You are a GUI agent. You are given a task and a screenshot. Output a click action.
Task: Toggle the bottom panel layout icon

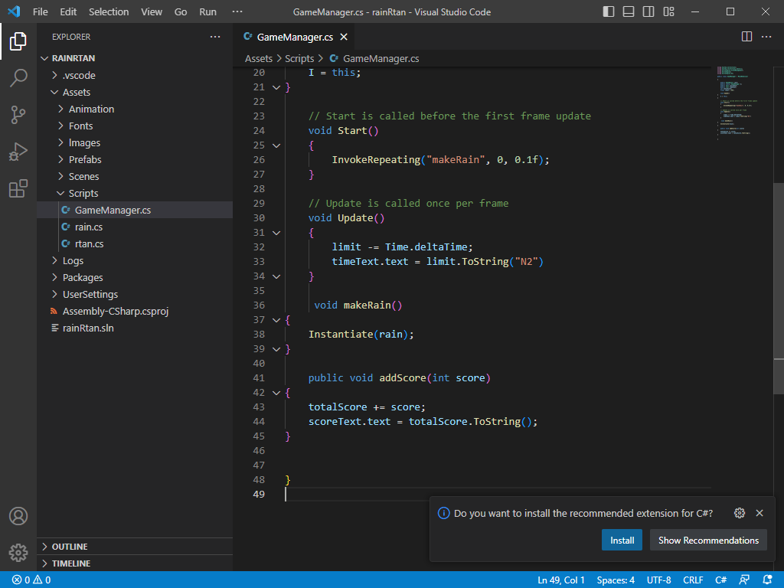(629, 11)
